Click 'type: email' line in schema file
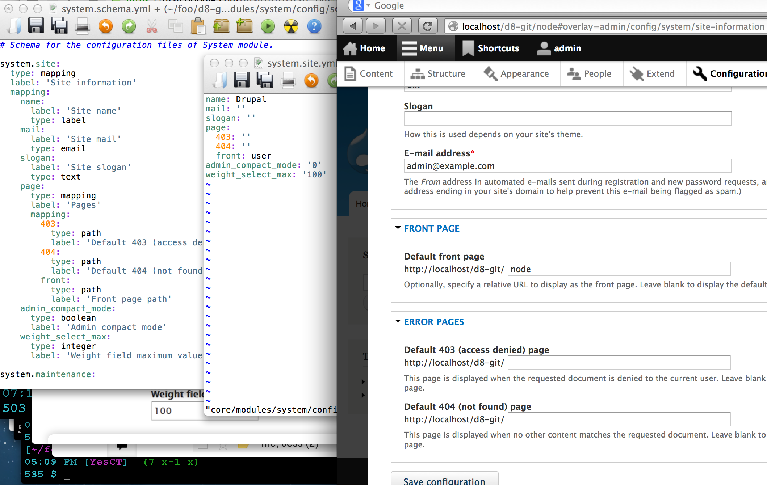This screenshot has height=485, width=767. [58, 148]
